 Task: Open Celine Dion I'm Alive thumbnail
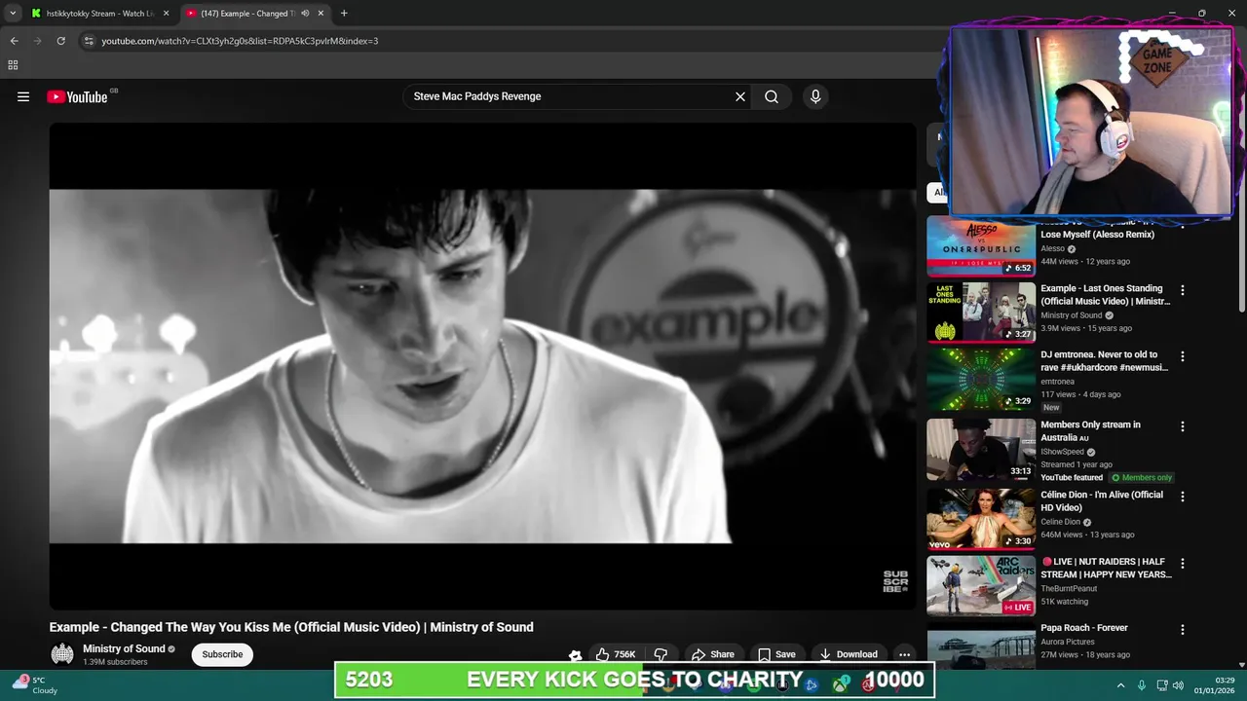click(x=980, y=519)
